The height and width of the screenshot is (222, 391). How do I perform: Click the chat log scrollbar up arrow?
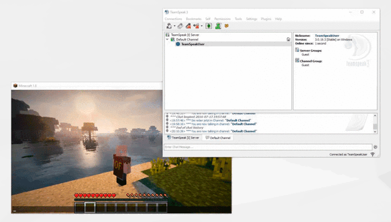point(375,116)
